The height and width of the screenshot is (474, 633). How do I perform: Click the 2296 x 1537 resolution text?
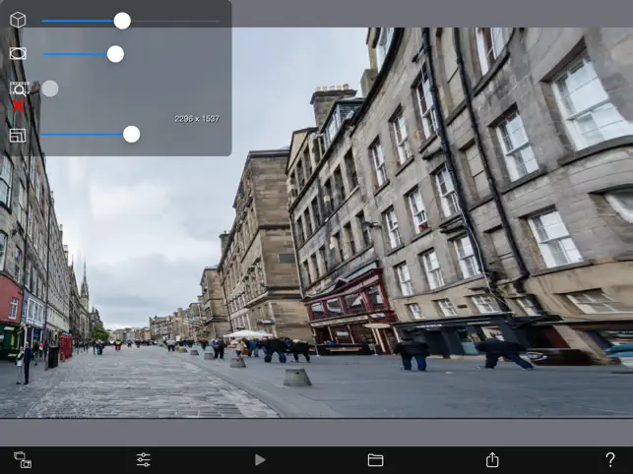tap(197, 119)
